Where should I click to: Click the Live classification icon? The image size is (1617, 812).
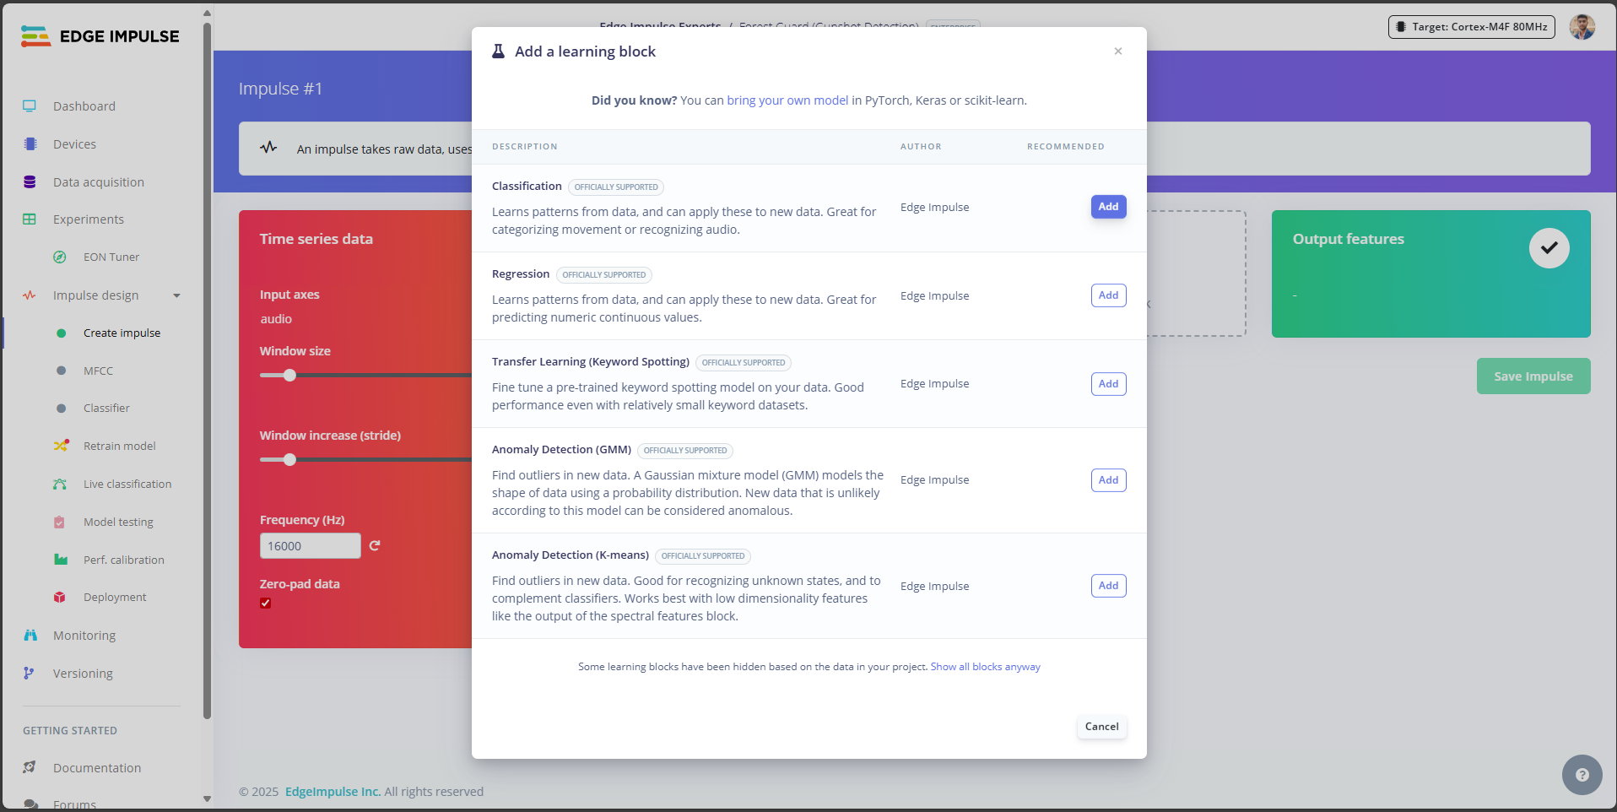[x=60, y=484]
